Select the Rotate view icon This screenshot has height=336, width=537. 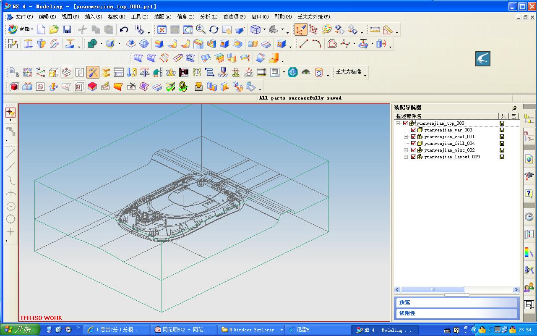pos(214,29)
